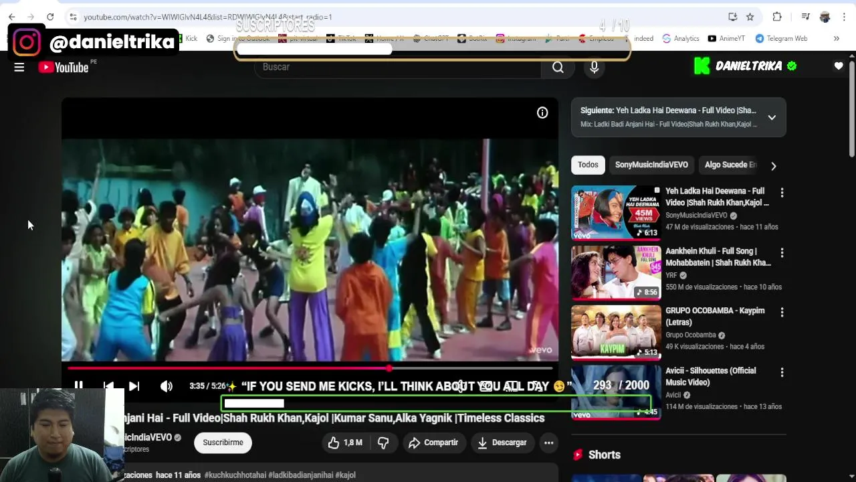The width and height of the screenshot is (856, 482).
Task: Select the Algo Sucede filter chip
Action: [730, 165]
